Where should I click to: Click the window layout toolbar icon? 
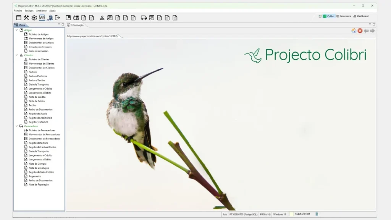tap(18, 18)
